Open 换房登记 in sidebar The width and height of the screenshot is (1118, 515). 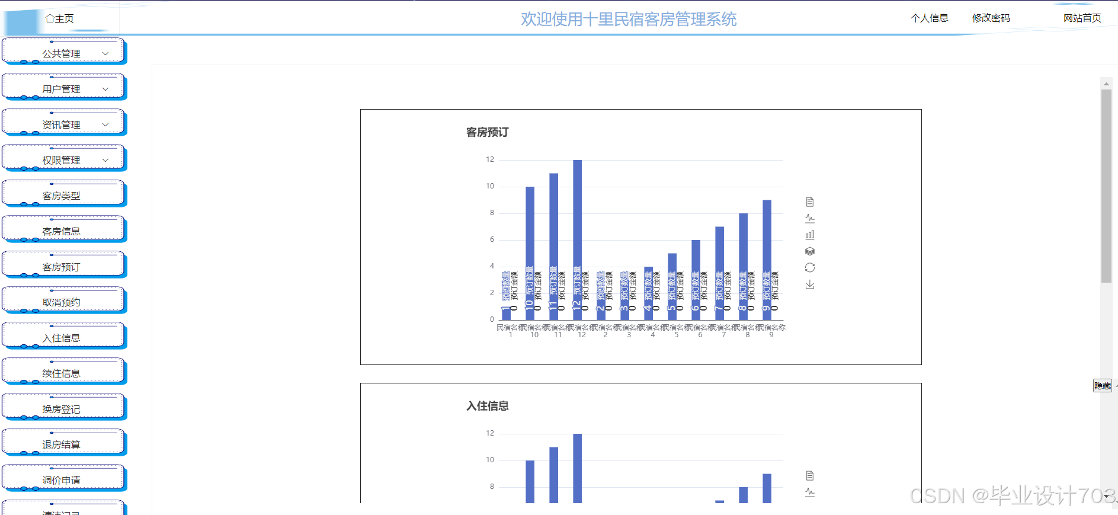click(64, 408)
